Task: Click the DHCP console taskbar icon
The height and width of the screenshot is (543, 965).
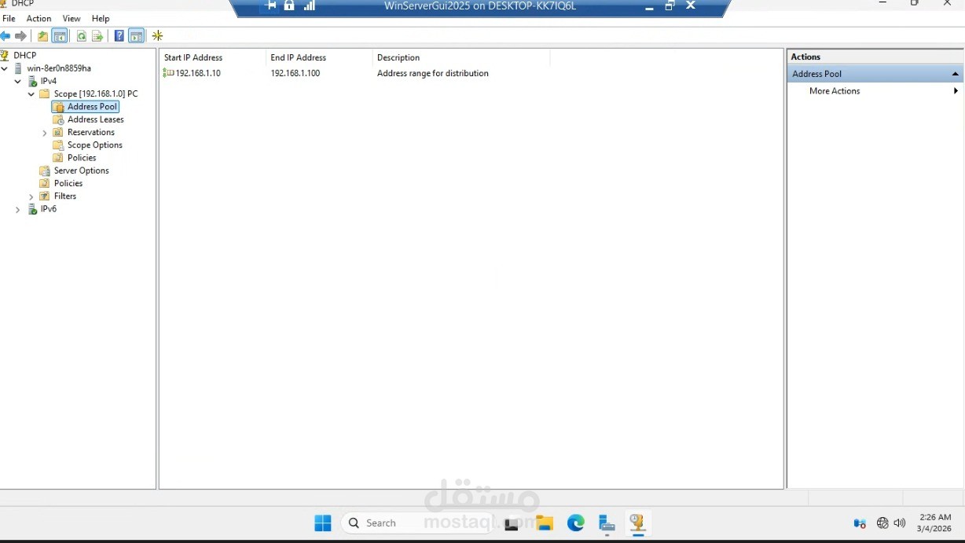Action: (637, 523)
